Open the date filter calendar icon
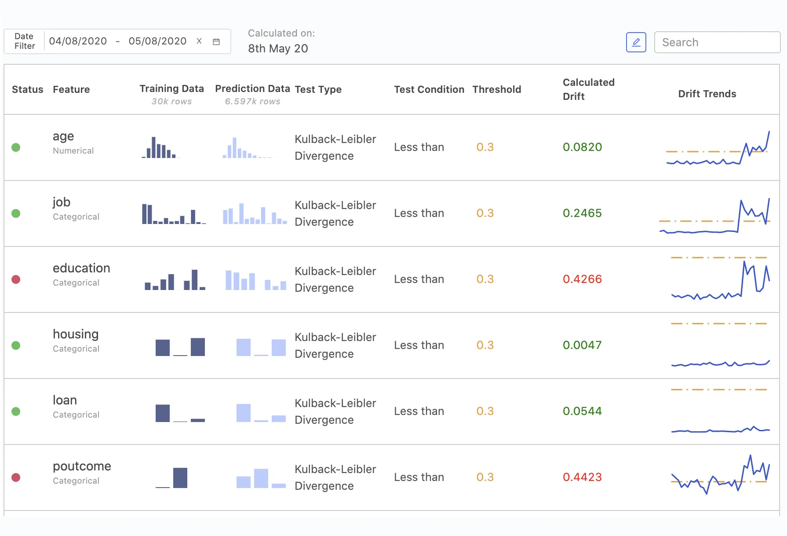The height and width of the screenshot is (536, 787). tap(216, 42)
